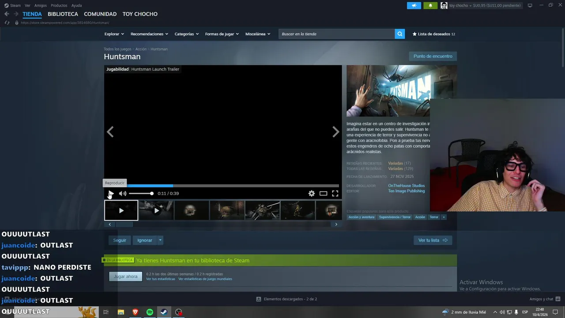Viewport: 565px width, 318px height.
Task: Open the dropdown arrow beside Ignorar
Action: 160,240
